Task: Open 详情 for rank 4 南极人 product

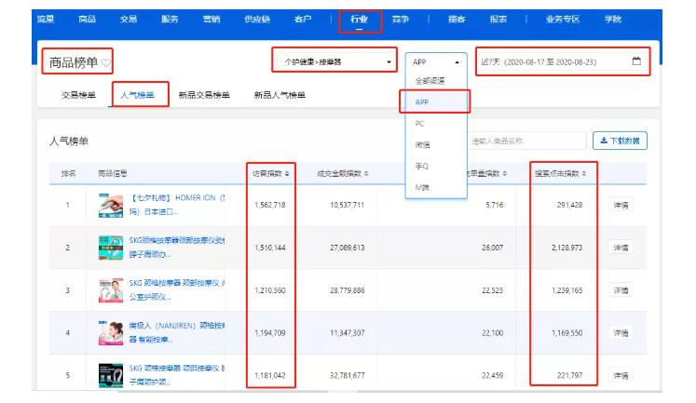Action: [621, 333]
